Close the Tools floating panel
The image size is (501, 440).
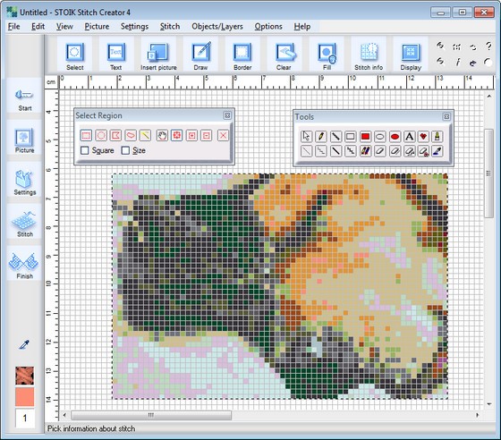pos(446,116)
